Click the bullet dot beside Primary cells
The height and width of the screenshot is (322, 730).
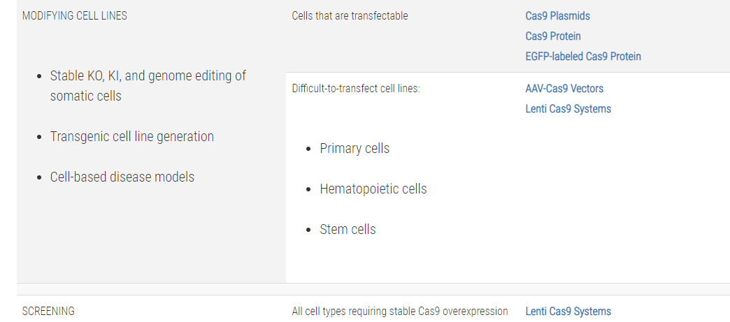(308, 149)
